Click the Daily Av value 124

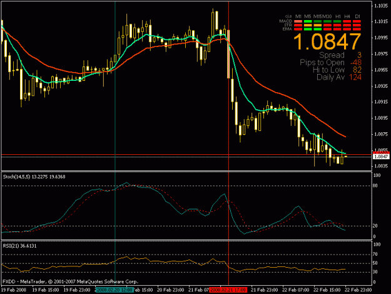(x=355, y=77)
